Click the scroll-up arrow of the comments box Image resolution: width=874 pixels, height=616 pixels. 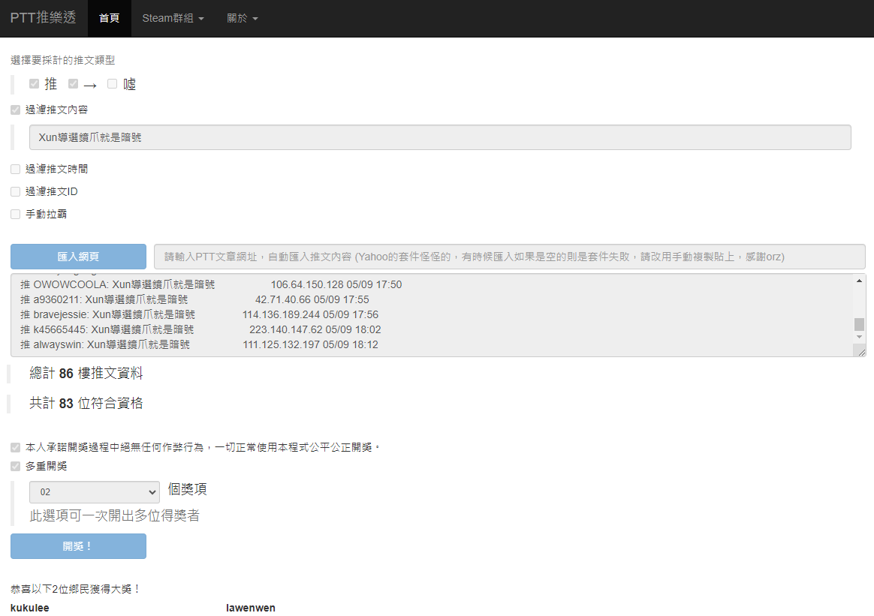pos(859,280)
